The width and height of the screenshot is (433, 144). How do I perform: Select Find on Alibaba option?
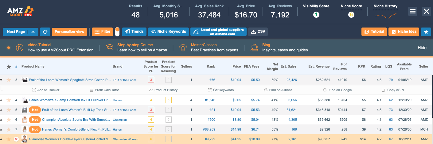[278, 90]
